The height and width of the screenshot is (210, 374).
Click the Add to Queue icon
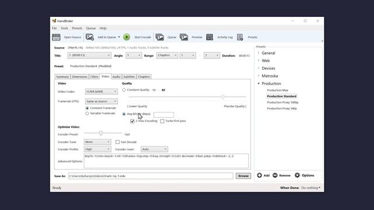click(x=90, y=37)
